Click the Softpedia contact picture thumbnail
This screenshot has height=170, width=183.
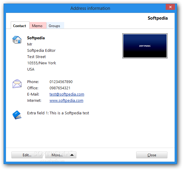(145, 46)
